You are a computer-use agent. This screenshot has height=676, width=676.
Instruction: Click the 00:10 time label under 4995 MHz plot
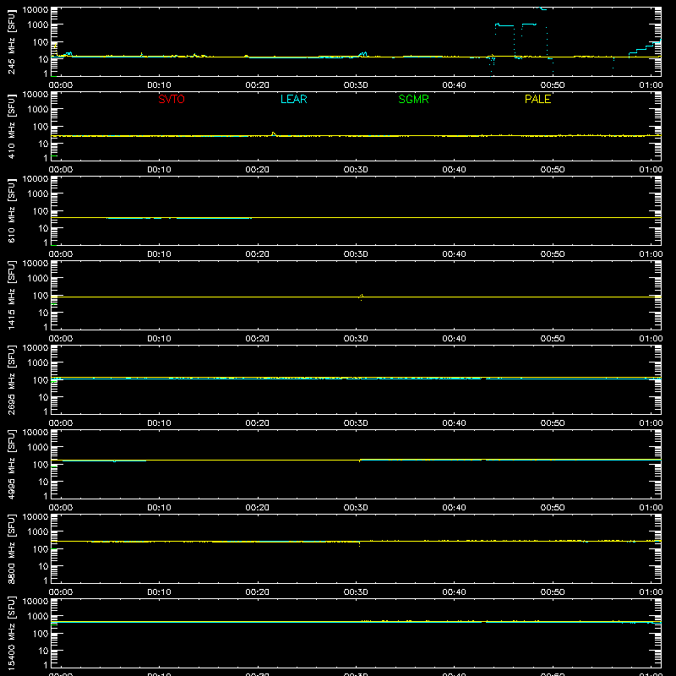pyautogui.click(x=159, y=508)
